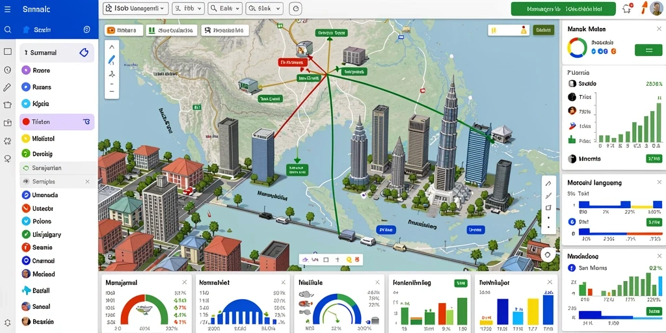Open the Badall sidebar item
The height and width of the screenshot is (333, 666).
(36, 291)
